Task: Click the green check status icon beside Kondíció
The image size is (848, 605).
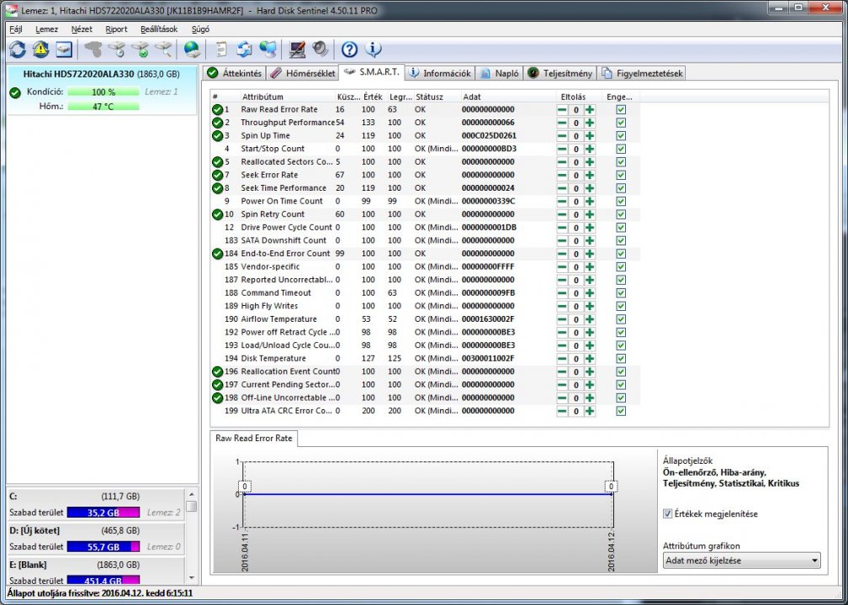Action: 15,93
